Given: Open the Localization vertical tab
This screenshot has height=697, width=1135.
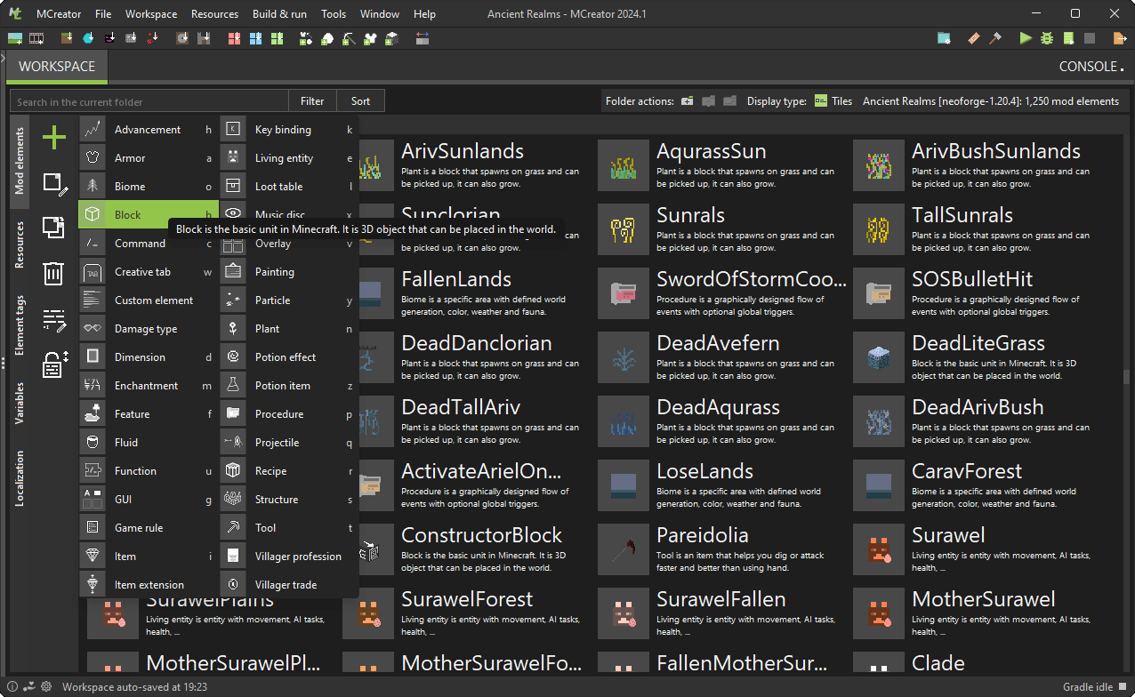Looking at the screenshot, I should click(20, 478).
